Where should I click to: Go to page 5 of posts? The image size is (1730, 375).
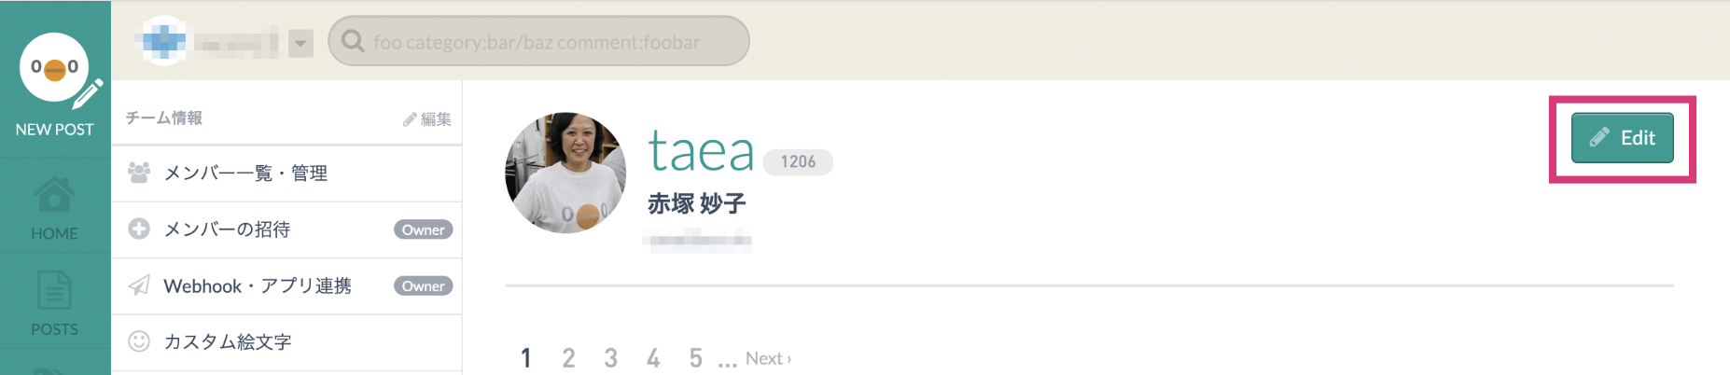tap(695, 358)
